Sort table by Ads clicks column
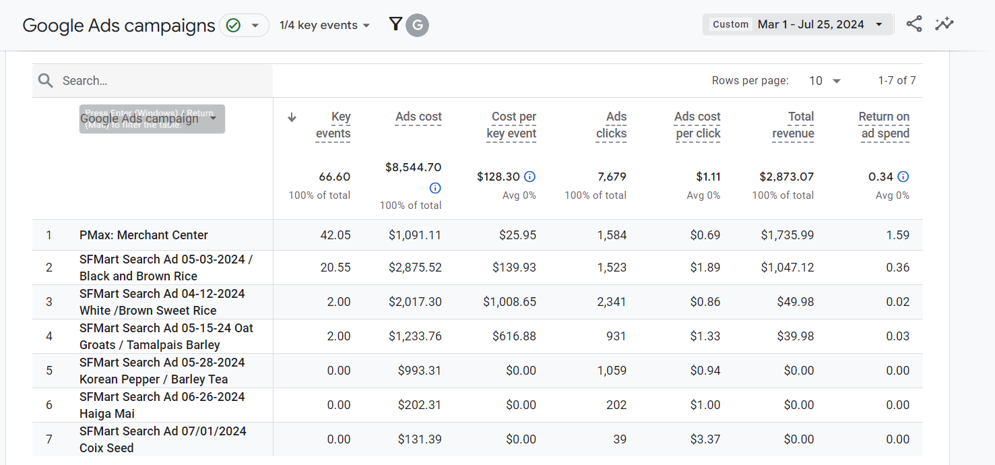The height and width of the screenshot is (465, 995). tap(611, 125)
